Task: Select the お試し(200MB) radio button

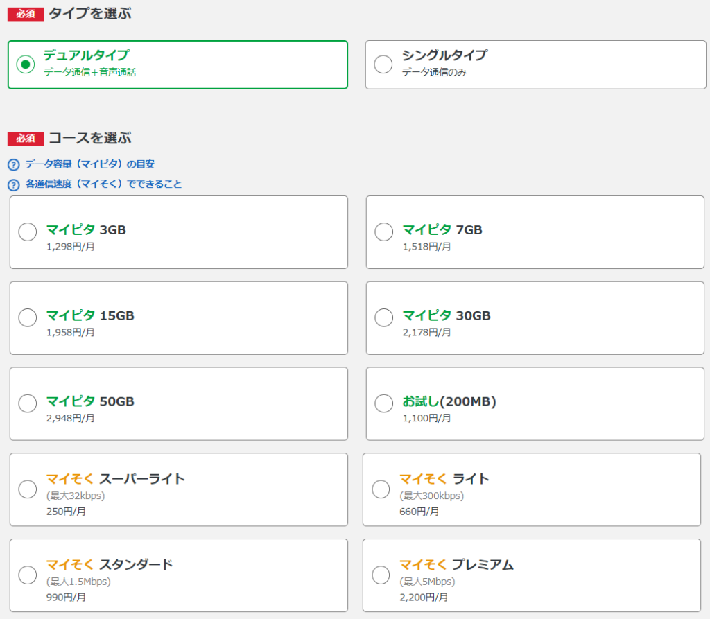Action: 384,403
